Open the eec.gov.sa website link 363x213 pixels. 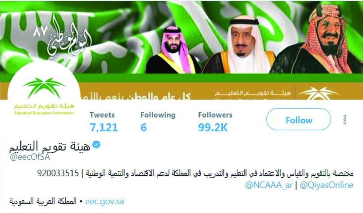pos(105,201)
